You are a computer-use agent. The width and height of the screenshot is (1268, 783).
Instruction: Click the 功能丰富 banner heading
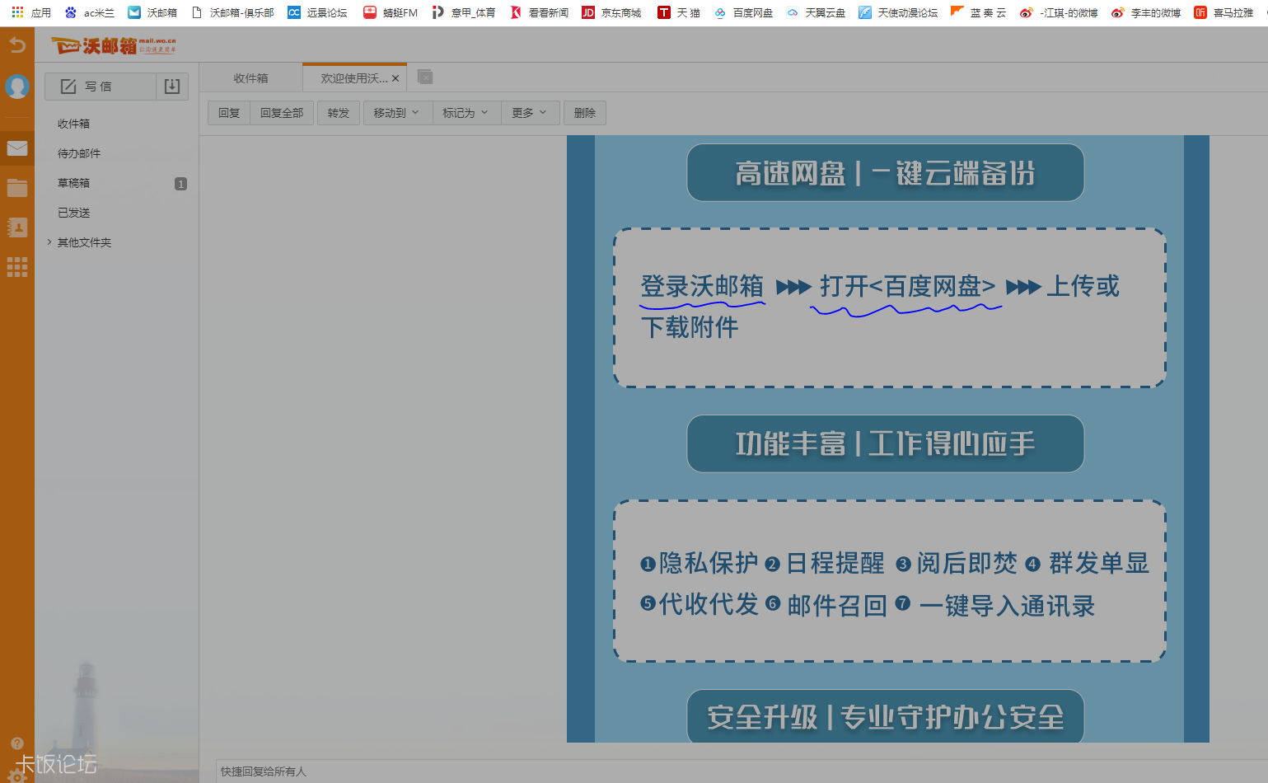click(885, 443)
